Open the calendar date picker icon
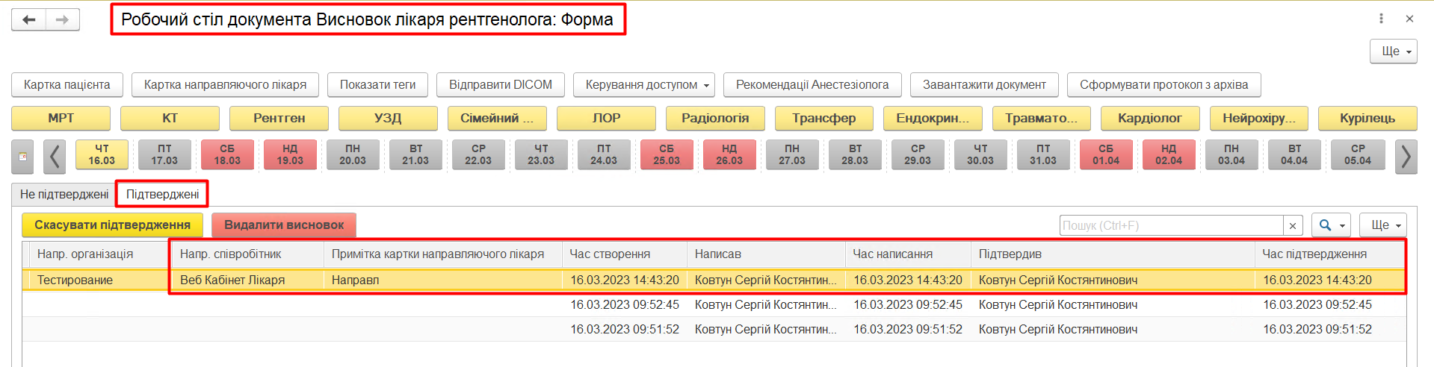 tap(22, 157)
